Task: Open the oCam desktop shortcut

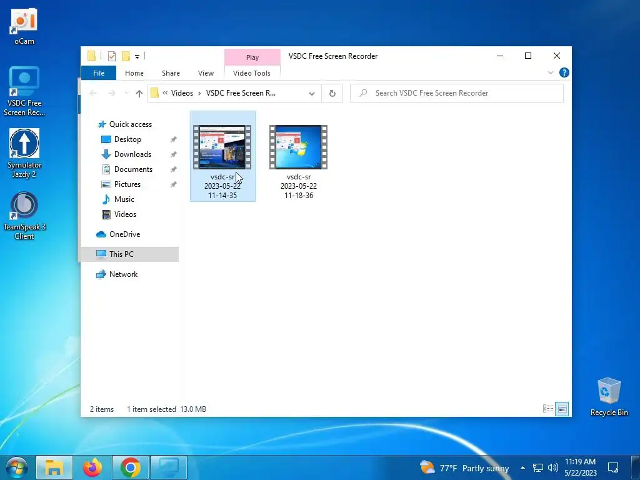Action: 24,25
